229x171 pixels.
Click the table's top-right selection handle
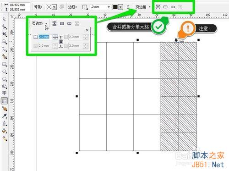pyautogui.click(x=198, y=40)
